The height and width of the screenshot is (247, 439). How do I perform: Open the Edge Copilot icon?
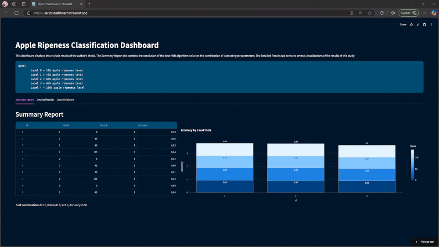click(434, 13)
